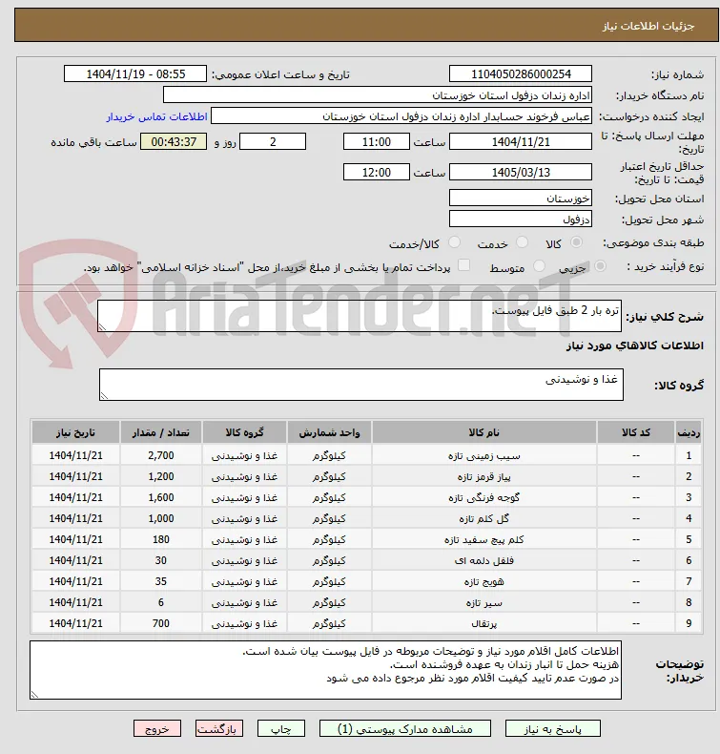
Task: Click the delivery province field خوزستان
Action: [x=520, y=199]
